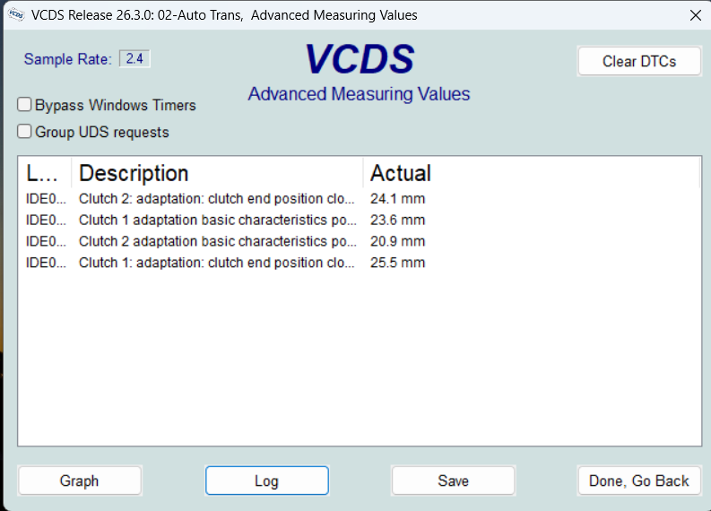711x511 pixels.
Task: Open the Graph view
Action: (80, 481)
